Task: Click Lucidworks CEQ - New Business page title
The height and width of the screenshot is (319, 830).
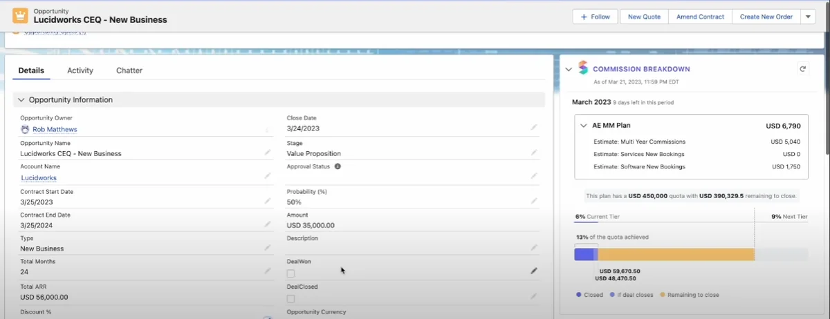Action: [100, 20]
